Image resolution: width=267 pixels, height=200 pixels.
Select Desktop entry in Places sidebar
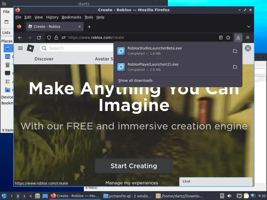8,57
